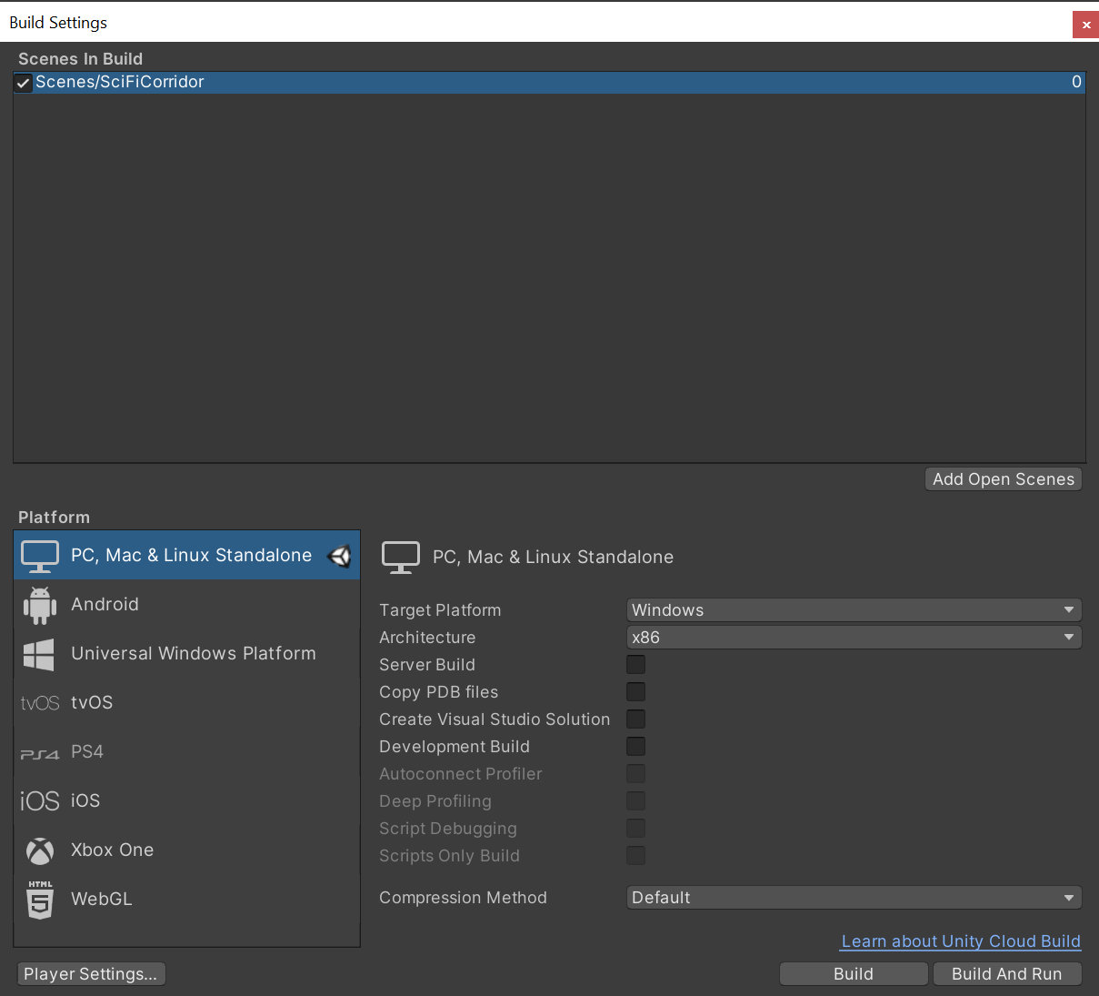This screenshot has width=1099, height=996.
Task: Click the monitor icon in the settings header
Action: pos(401,558)
